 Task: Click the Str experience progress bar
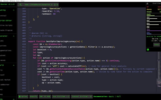[154, 19]
